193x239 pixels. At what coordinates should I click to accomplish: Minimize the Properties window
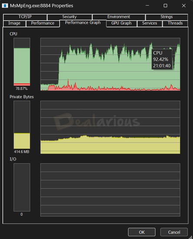[x=147, y=6]
